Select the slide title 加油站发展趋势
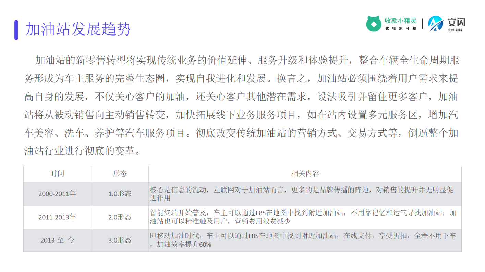The height and width of the screenshot is (272, 485). coord(78,29)
